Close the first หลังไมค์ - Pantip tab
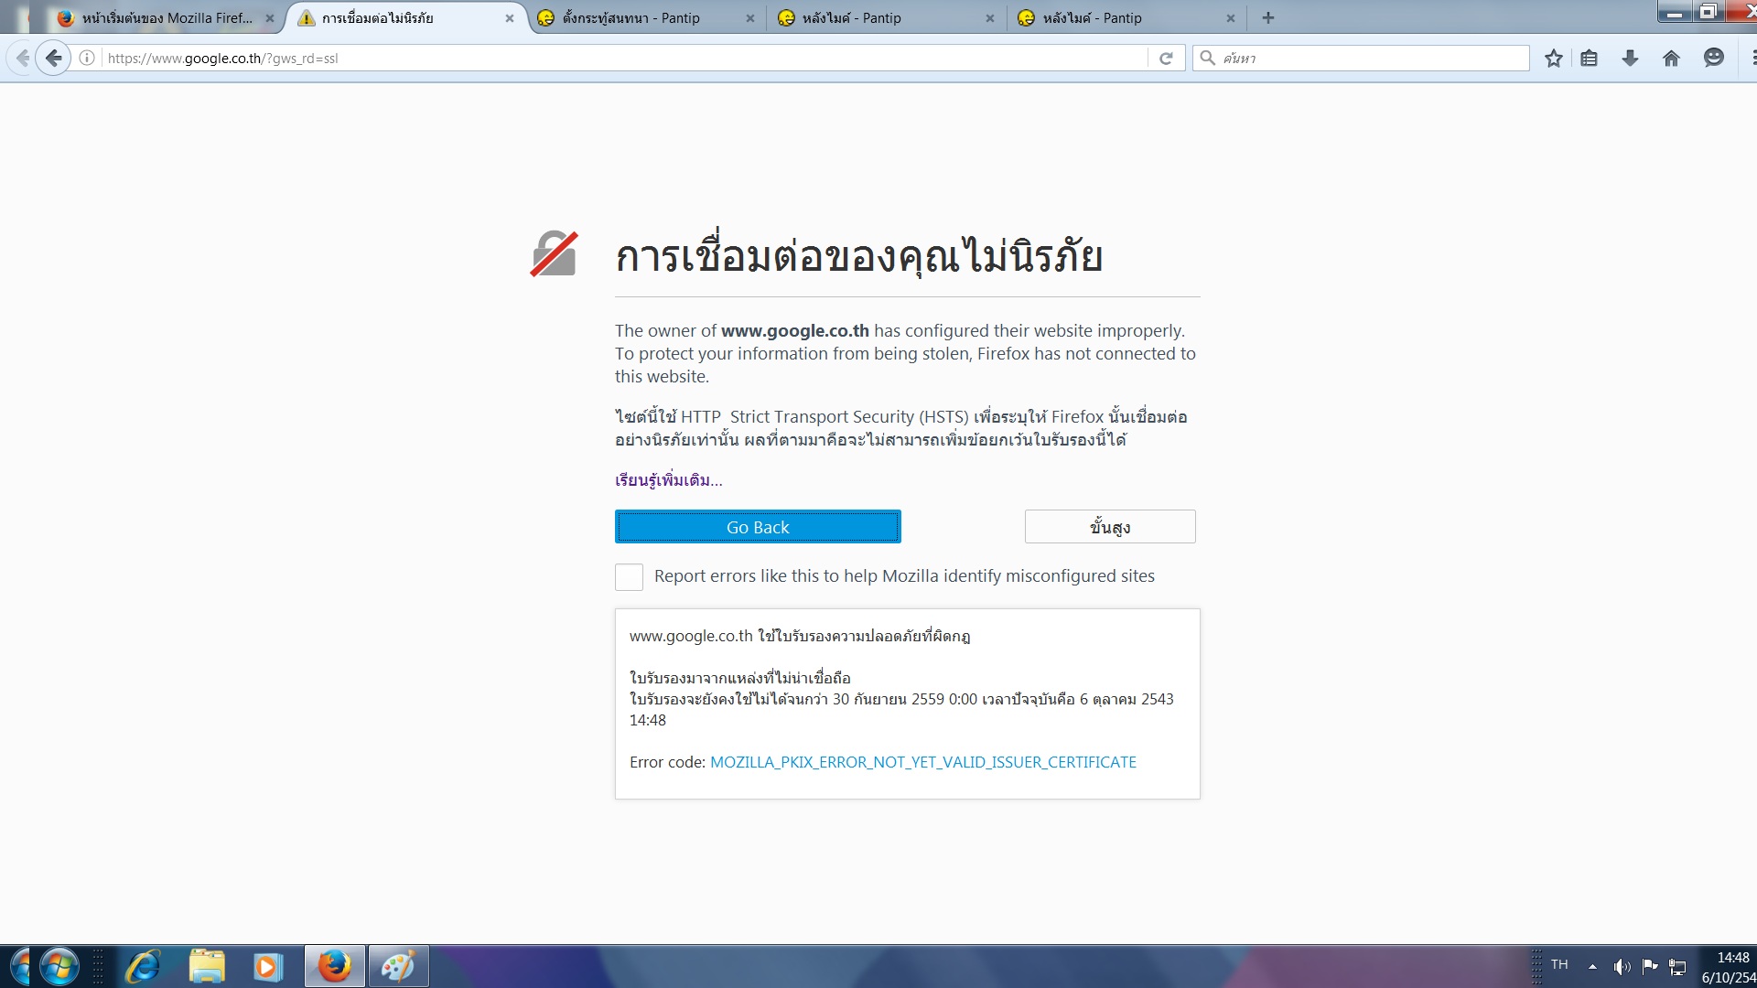1757x988 pixels. pos(990,17)
